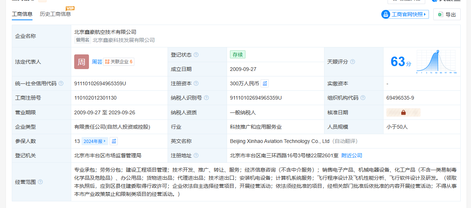Click the help icon next to 注册地址
Viewport: 471px width, 208px height.
tap(196, 155)
